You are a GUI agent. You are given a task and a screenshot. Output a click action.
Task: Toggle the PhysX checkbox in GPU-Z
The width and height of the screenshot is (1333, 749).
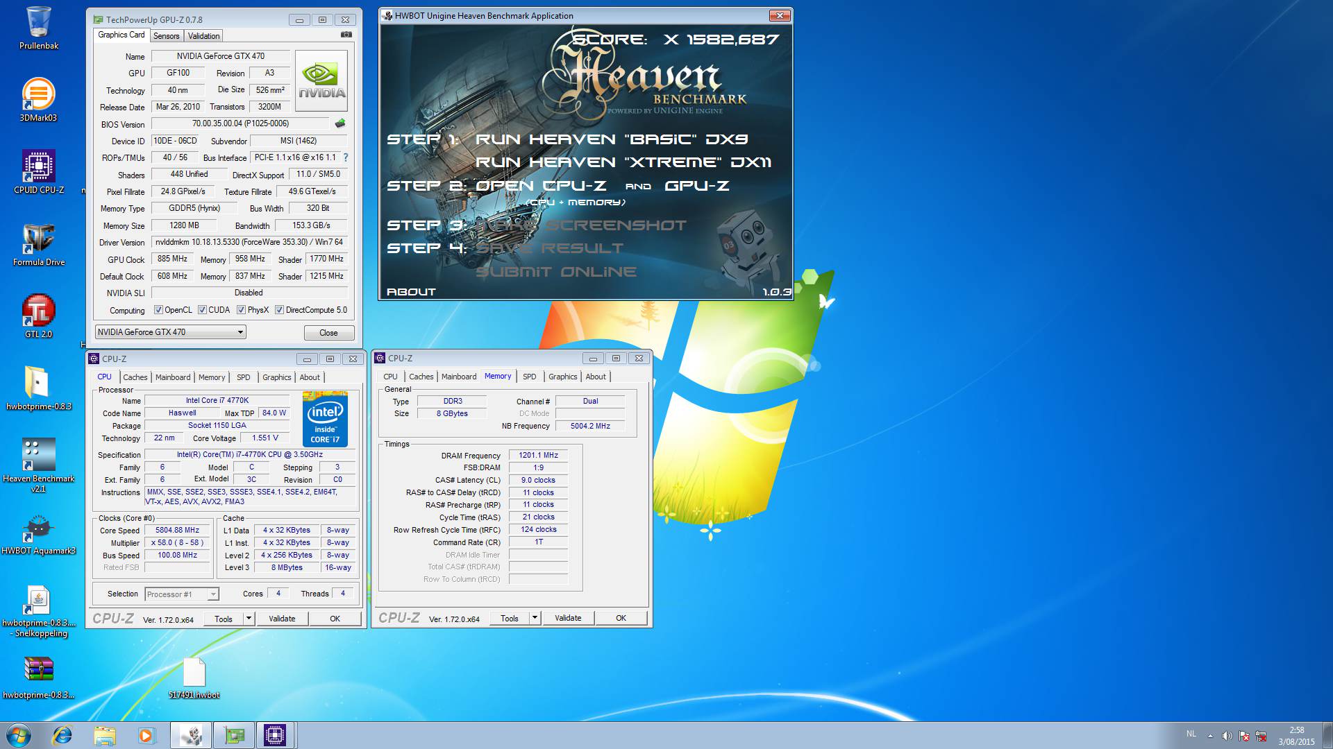click(241, 310)
